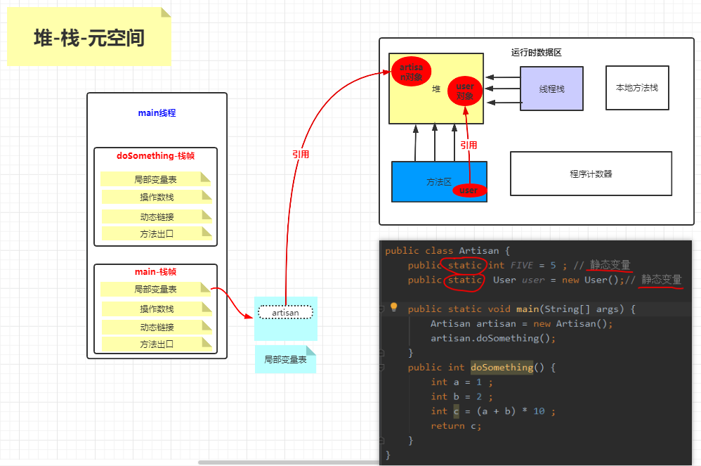Collapse the doSomething method fold marker

tap(381, 368)
